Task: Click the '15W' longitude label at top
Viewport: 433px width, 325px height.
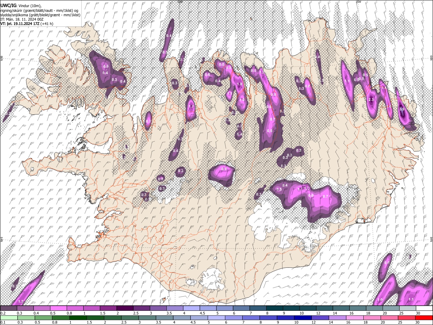Action: pyautogui.click(x=358, y=2)
